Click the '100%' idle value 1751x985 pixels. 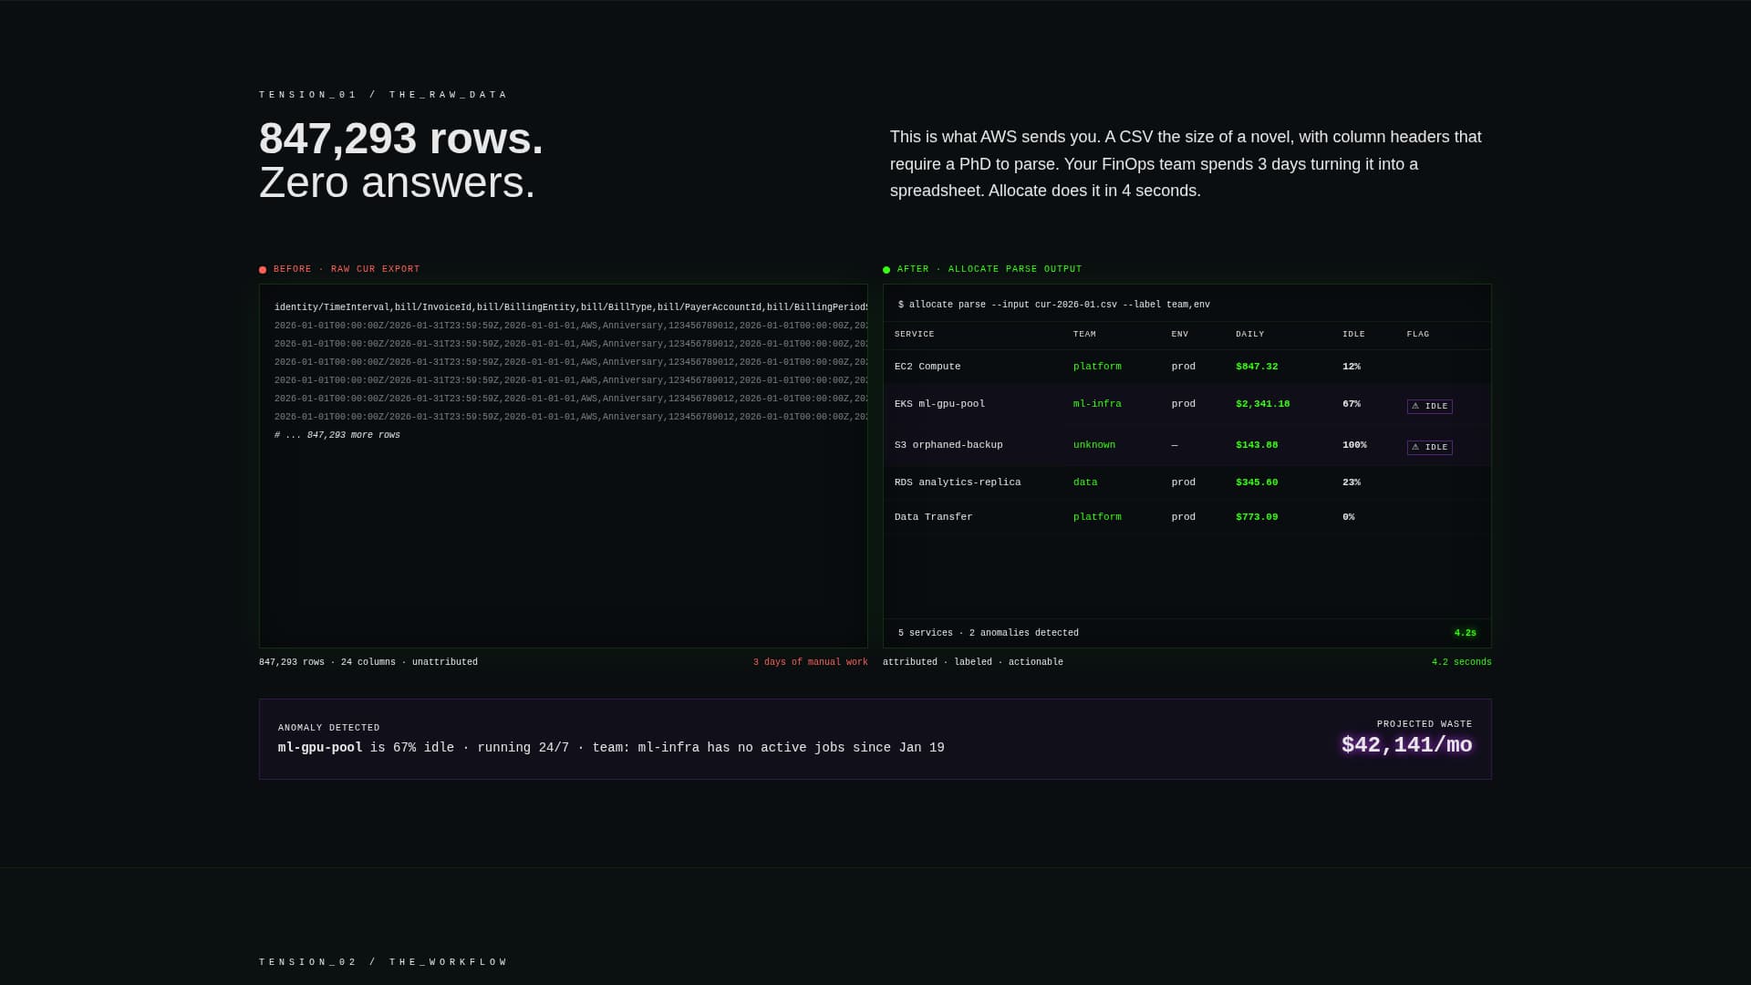(1354, 445)
